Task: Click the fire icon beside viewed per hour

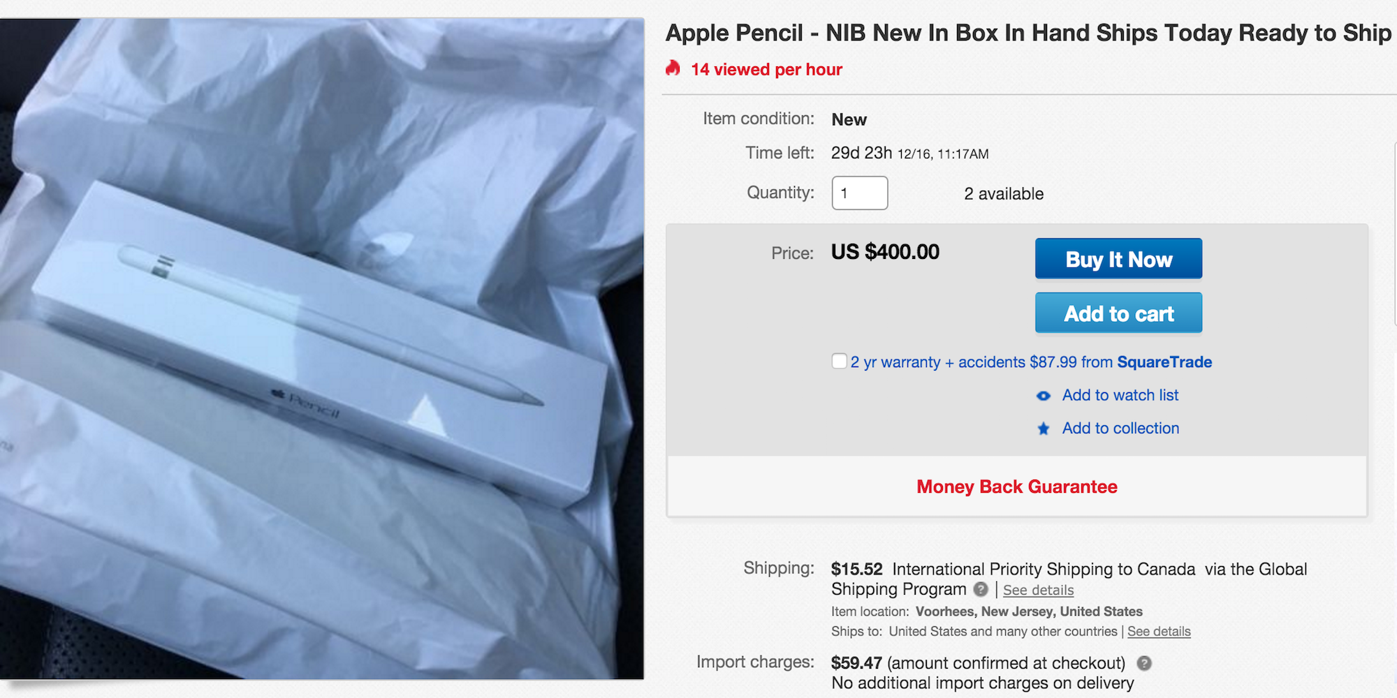Action: click(x=673, y=69)
